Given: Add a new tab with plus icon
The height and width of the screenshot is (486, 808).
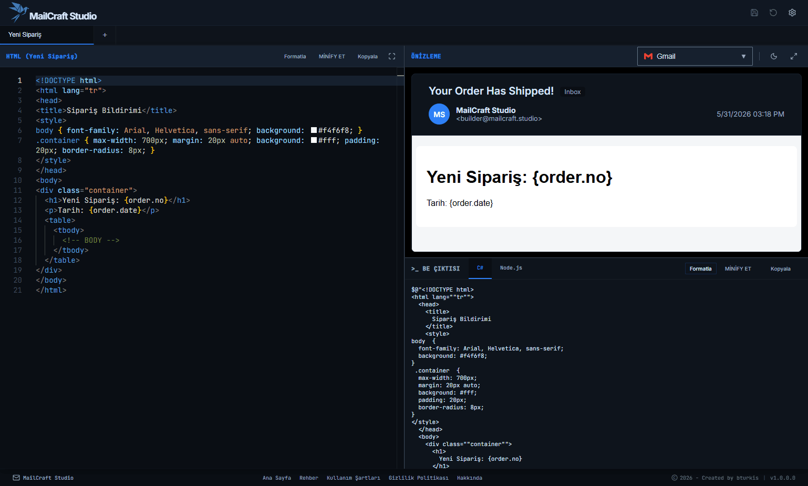Looking at the screenshot, I should pos(105,35).
